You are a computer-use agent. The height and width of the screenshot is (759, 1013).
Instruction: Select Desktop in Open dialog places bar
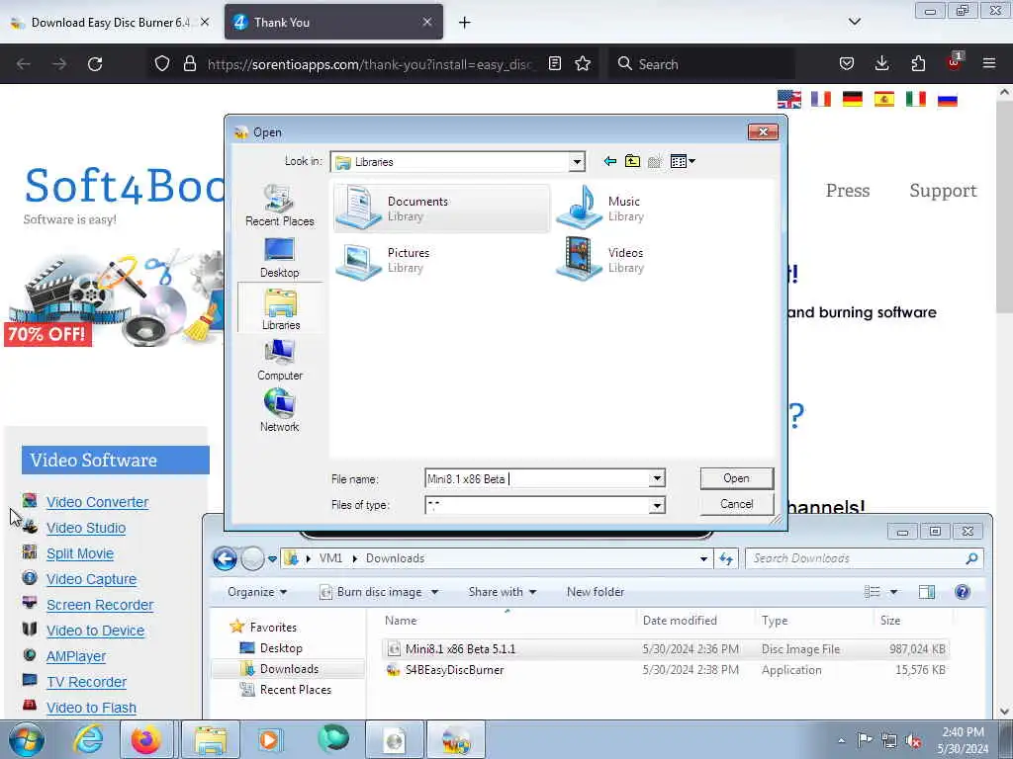(x=280, y=258)
